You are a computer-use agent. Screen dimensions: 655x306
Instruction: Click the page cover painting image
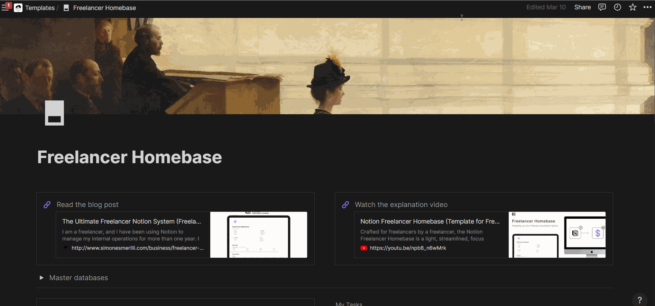point(327,66)
